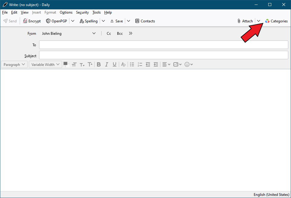Open the insert image dropdown
The image size is (291, 198).
177,64
